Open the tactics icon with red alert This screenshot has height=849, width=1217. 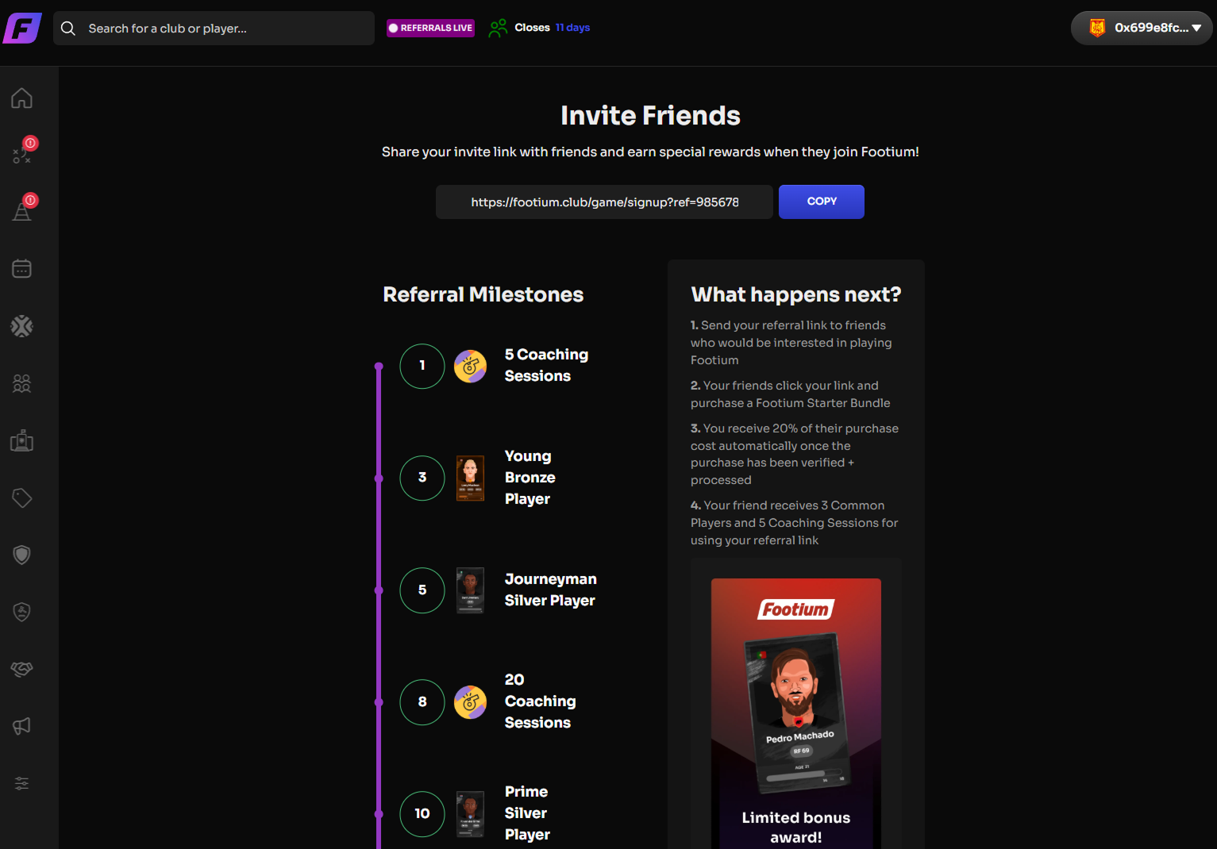pyautogui.click(x=21, y=155)
